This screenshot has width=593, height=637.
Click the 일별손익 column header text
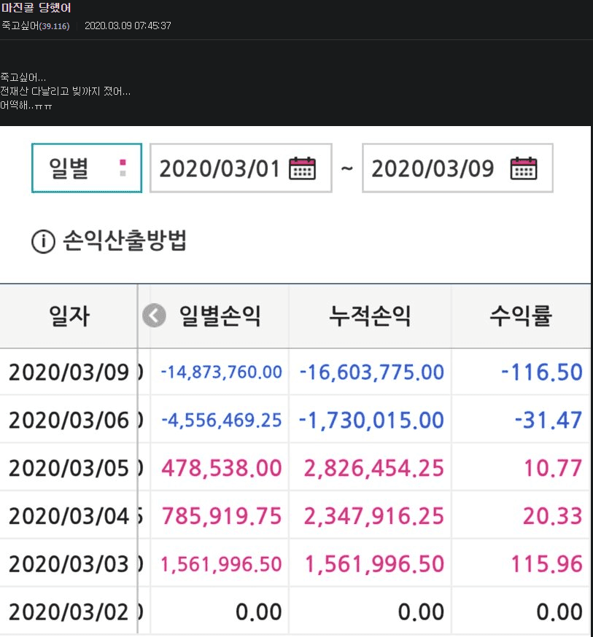(220, 316)
